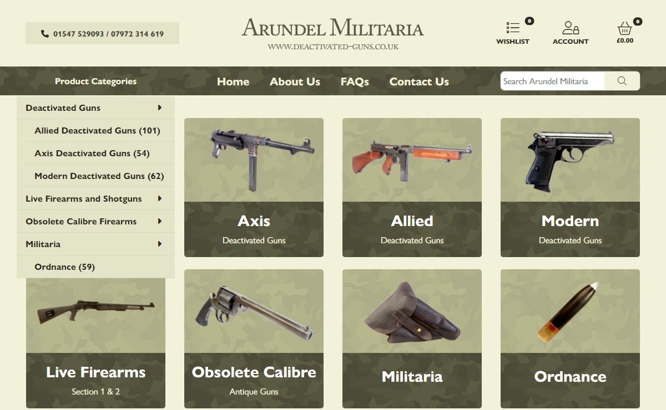Select Axis Deactivated Guns (54)

(x=92, y=153)
